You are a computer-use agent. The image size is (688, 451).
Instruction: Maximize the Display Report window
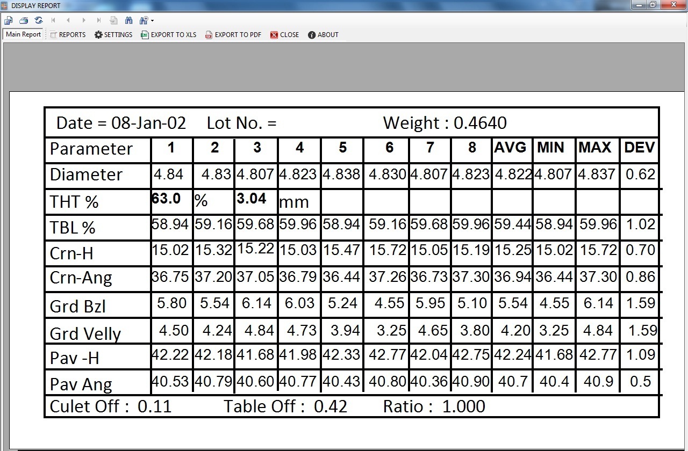coord(653,5)
